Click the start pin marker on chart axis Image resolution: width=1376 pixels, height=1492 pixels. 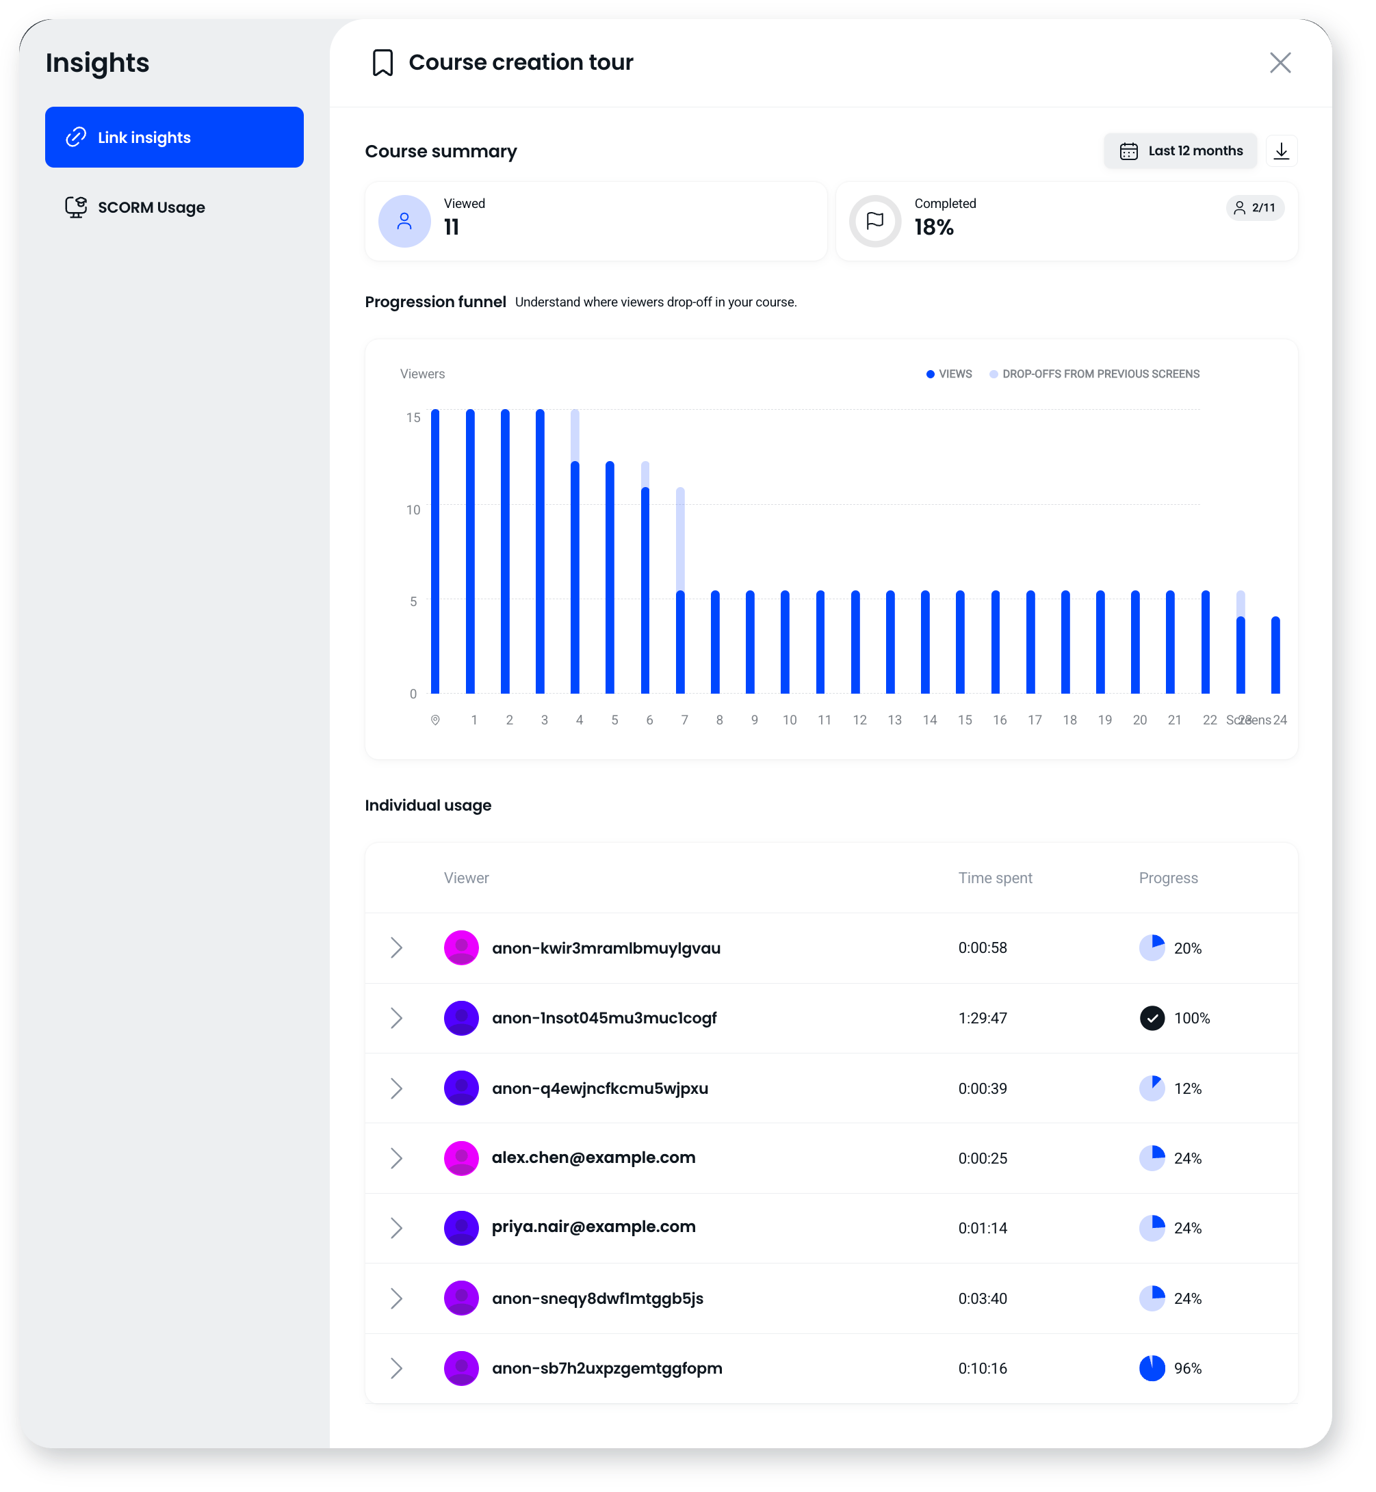436,720
